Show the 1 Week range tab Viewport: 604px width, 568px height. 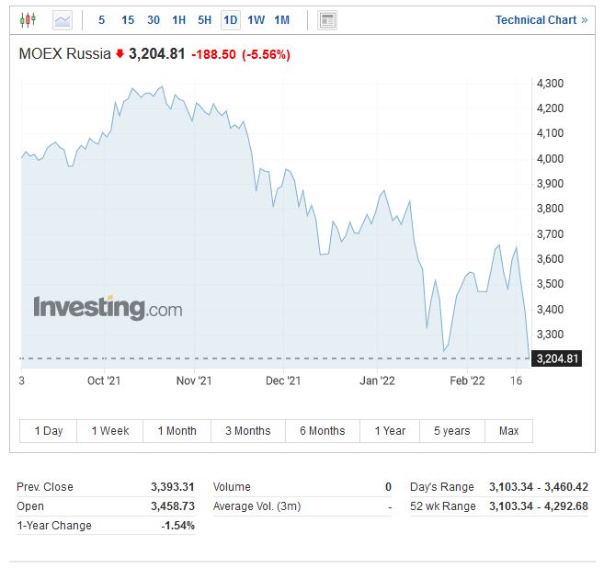pos(110,431)
